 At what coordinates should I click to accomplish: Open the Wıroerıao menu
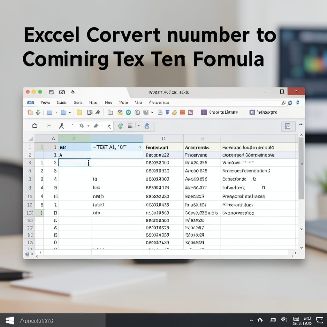[x=159, y=103]
